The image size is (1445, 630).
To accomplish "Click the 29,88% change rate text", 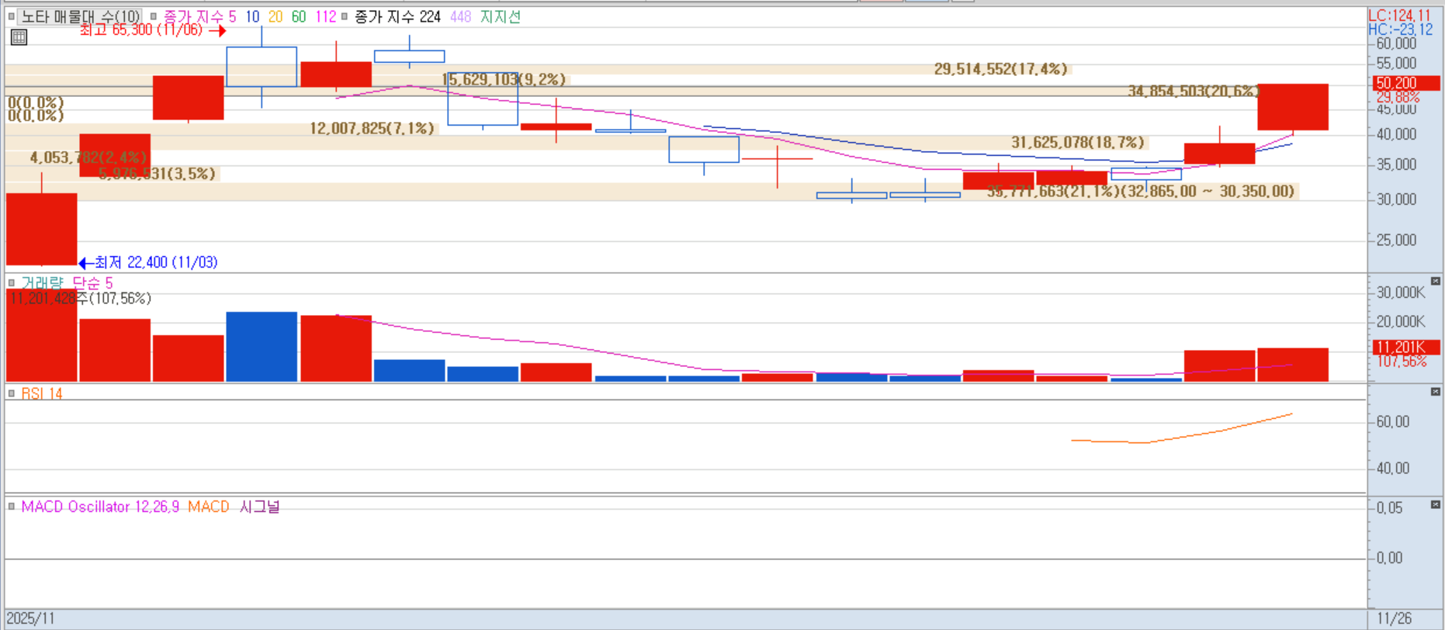I will pos(1398,97).
